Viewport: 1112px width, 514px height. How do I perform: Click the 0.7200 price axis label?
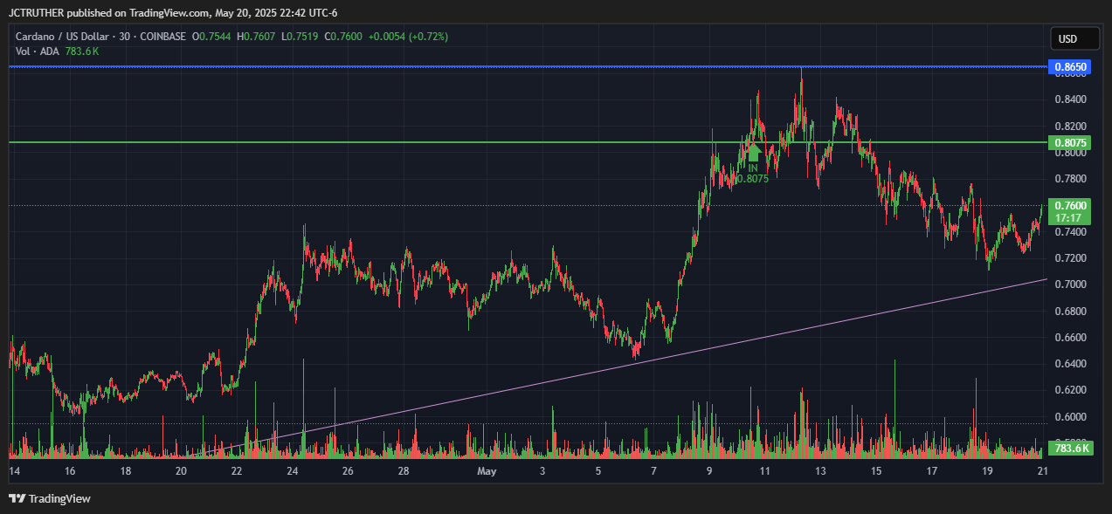coord(1070,258)
